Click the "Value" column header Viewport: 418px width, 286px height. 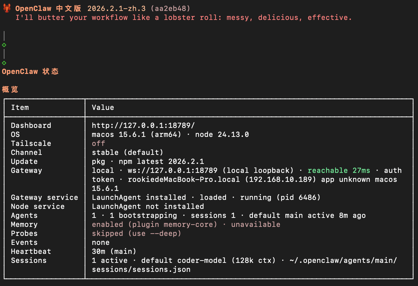tap(103, 108)
